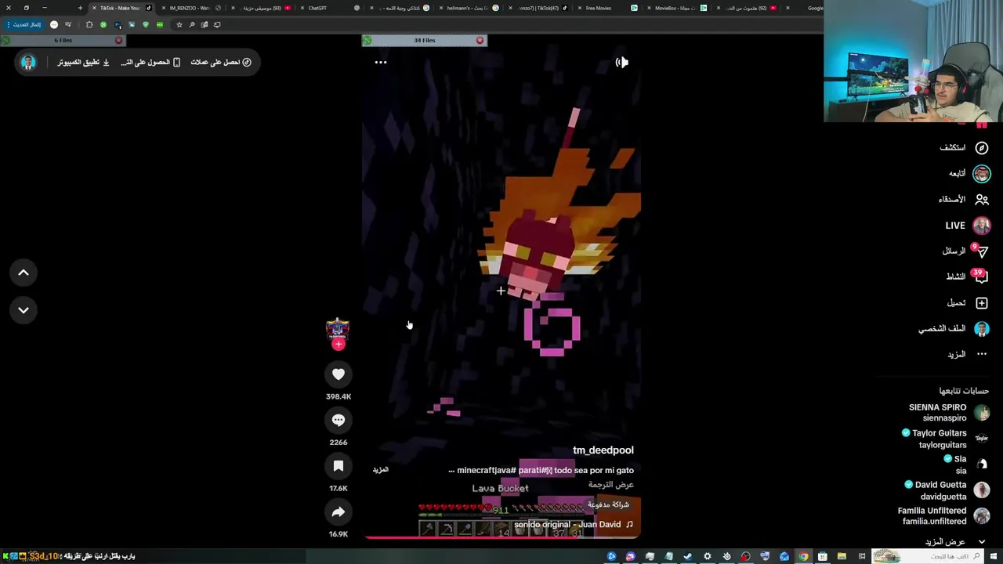Open the profile avatar in the top bar
The height and width of the screenshot is (564, 1003).
[28, 62]
